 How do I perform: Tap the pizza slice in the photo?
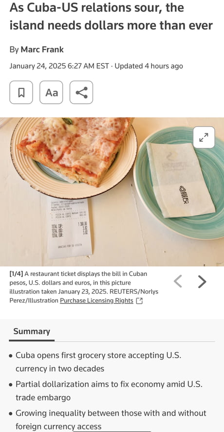coord(75,150)
